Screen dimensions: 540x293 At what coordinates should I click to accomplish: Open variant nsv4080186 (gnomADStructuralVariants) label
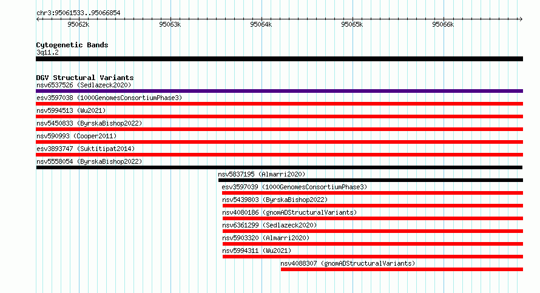(289, 212)
